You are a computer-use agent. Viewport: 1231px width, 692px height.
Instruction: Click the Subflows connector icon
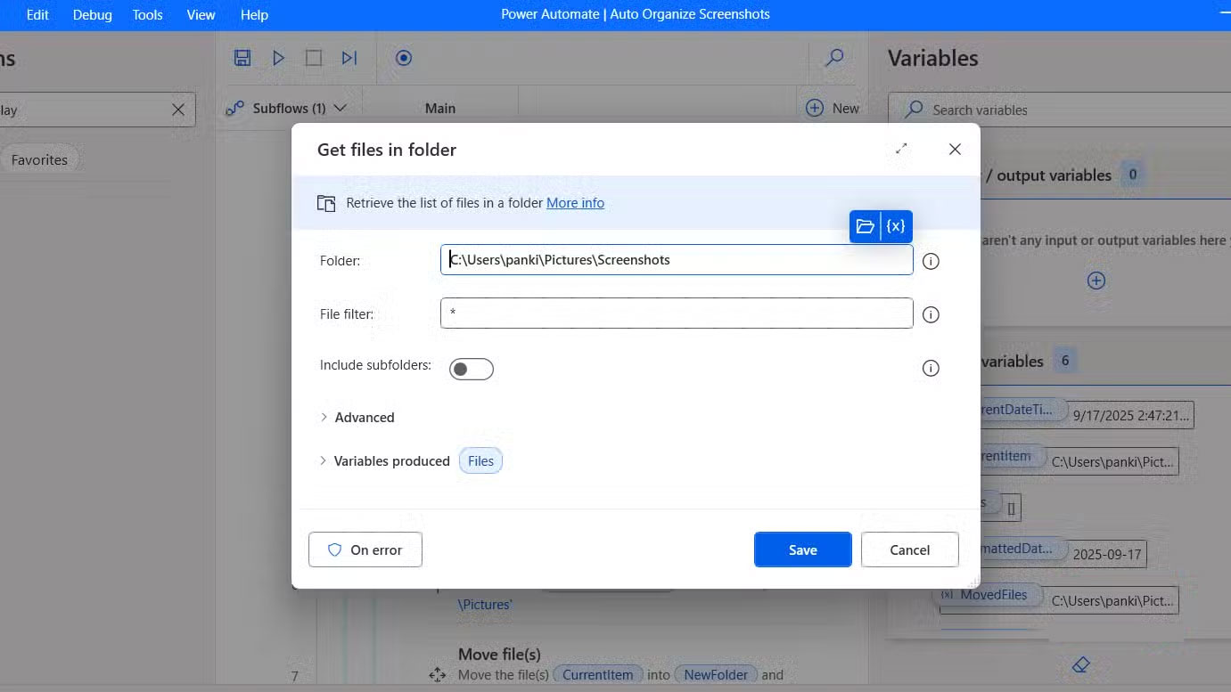(x=234, y=109)
